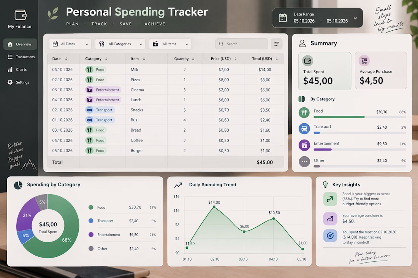
Task: Open the All Dates dropdown
Action: click(70, 44)
